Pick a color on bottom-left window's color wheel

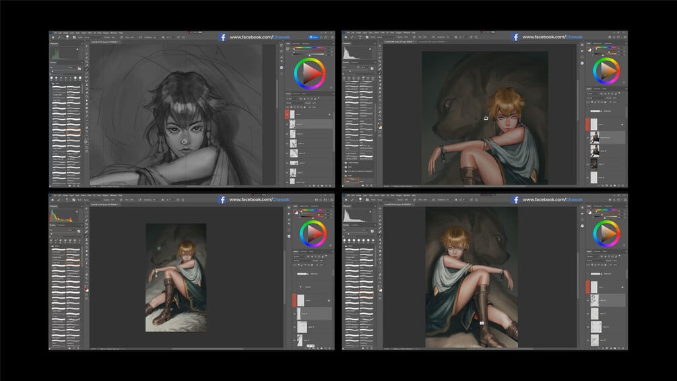coord(313,234)
